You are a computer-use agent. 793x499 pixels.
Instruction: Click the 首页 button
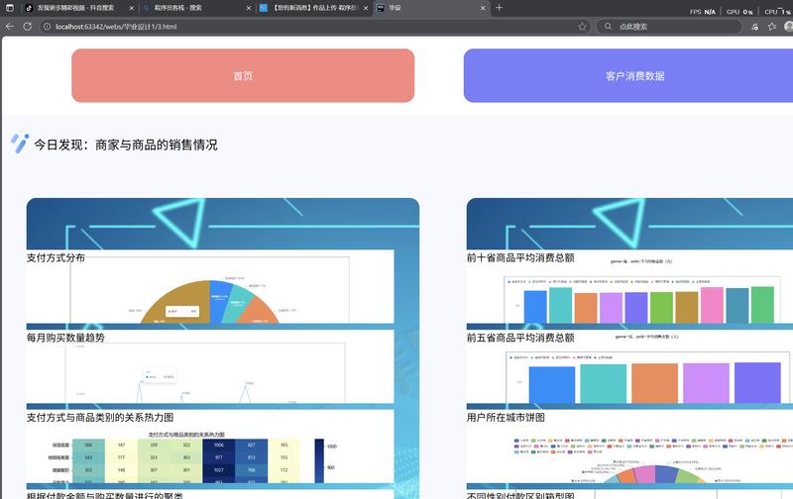[243, 76]
